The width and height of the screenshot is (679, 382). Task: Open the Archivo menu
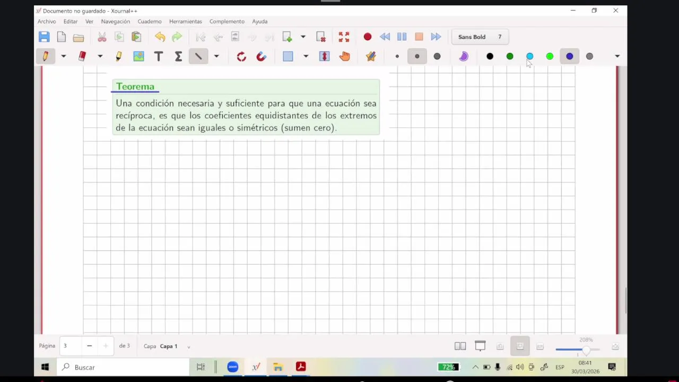point(47,21)
